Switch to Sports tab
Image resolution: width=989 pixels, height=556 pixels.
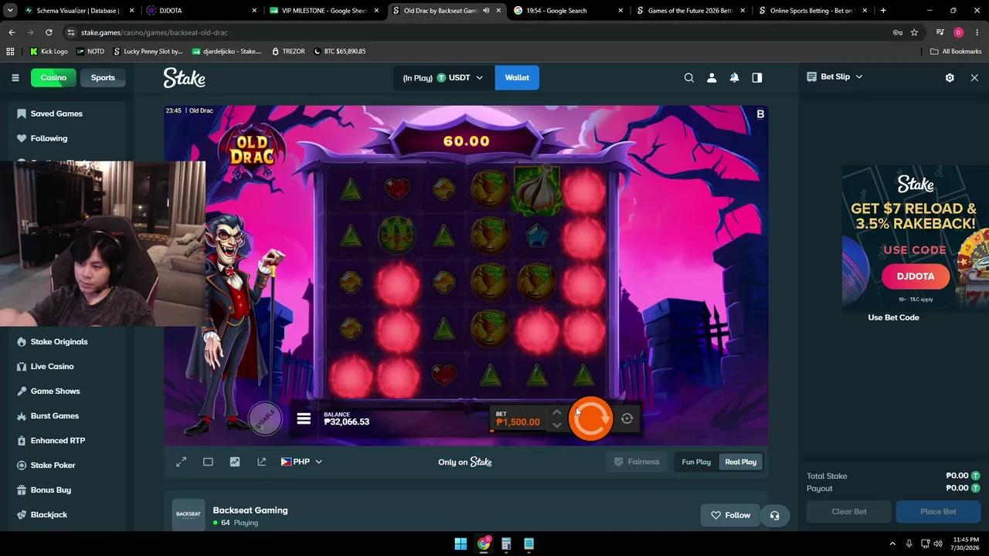103,77
